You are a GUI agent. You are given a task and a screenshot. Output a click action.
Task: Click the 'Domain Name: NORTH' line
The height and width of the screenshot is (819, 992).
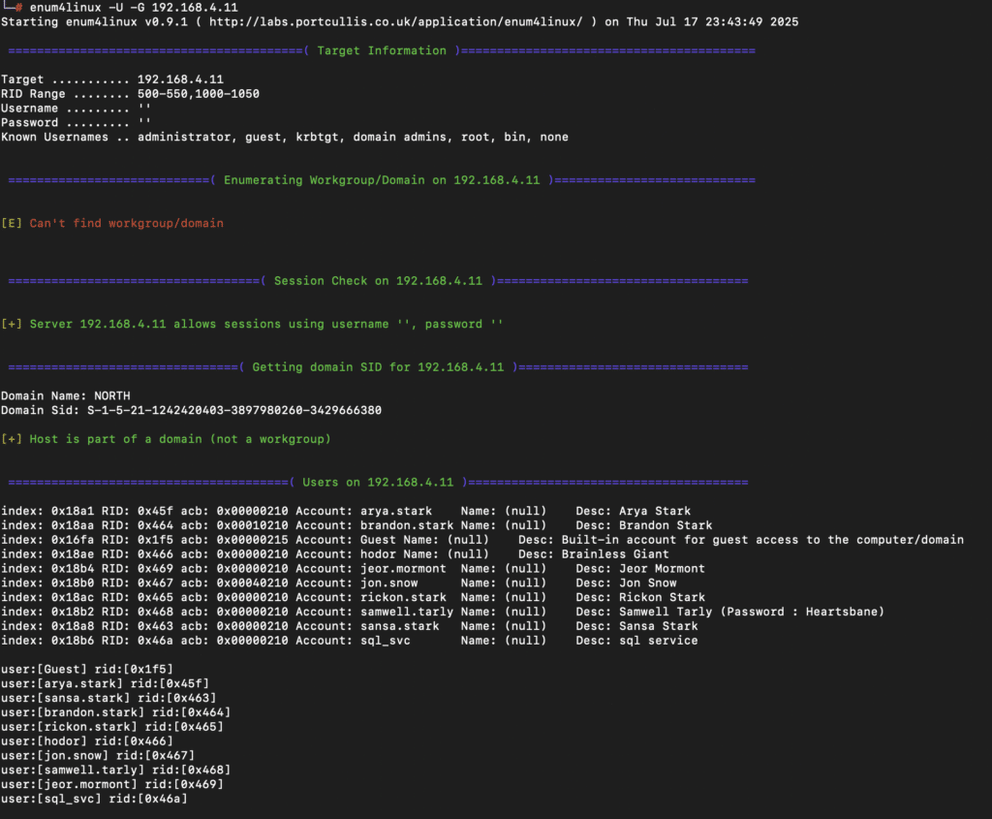pos(65,396)
